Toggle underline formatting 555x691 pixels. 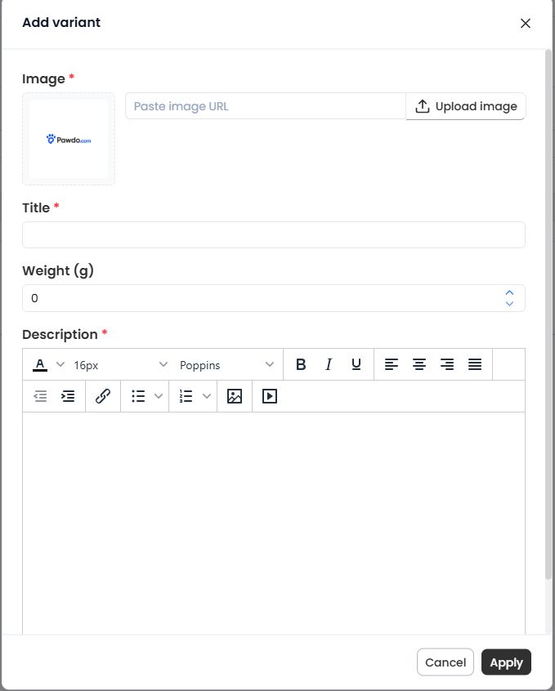(x=356, y=364)
